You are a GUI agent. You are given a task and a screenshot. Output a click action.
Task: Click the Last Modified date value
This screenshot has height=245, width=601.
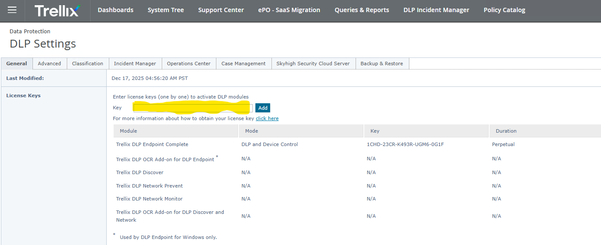tap(150, 78)
